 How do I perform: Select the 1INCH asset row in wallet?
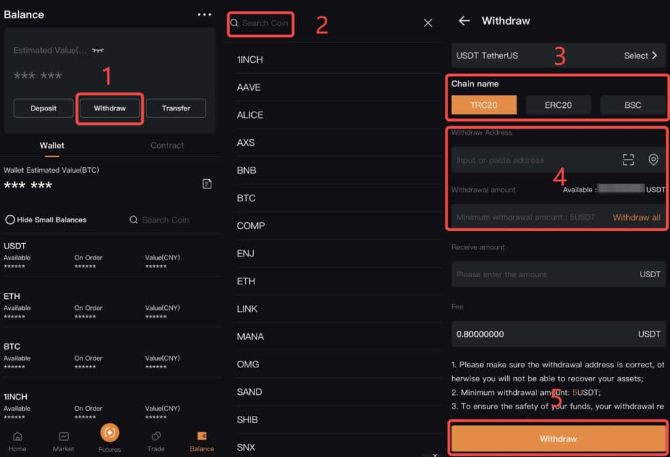[111, 407]
